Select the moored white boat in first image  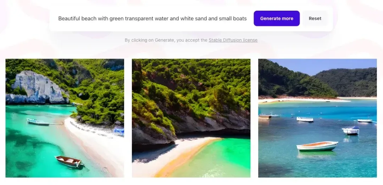(x=38, y=122)
